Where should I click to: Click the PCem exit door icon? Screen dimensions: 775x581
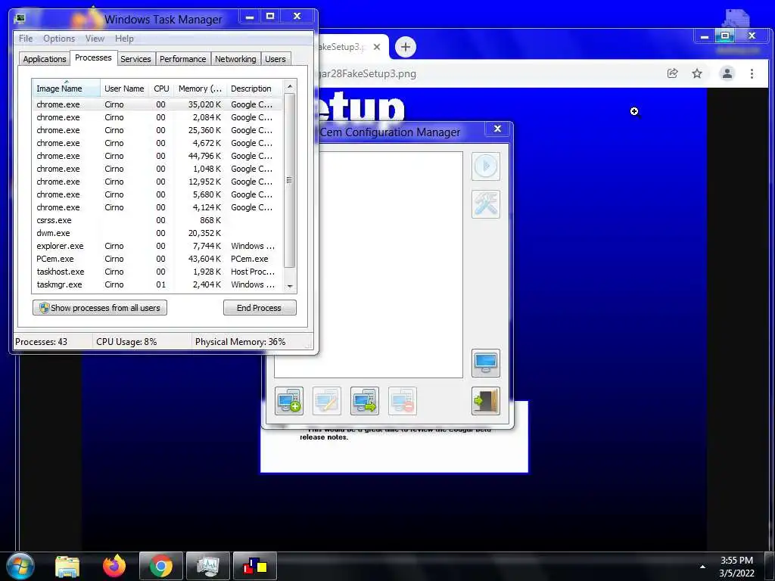[485, 401]
